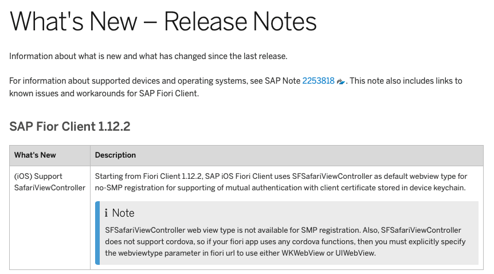Select the What's New – Release Notes heading
The height and width of the screenshot is (274, 494).
point(163,21)
